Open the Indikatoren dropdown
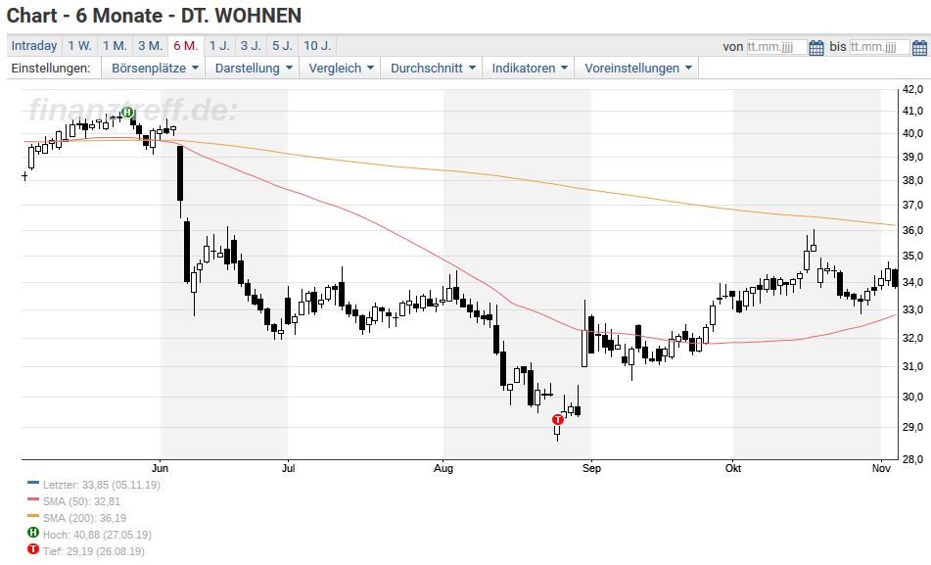This screenshot has width=931, height=565. (529, 68)
